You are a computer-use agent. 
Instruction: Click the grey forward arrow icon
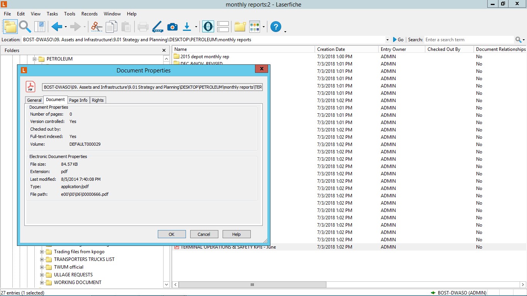point(76,27)
